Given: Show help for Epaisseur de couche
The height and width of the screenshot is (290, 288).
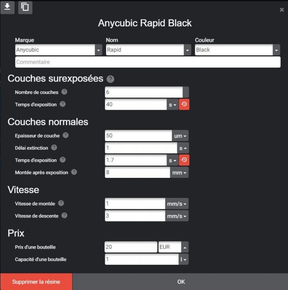Looking at the screenshot, I should 65,135.
